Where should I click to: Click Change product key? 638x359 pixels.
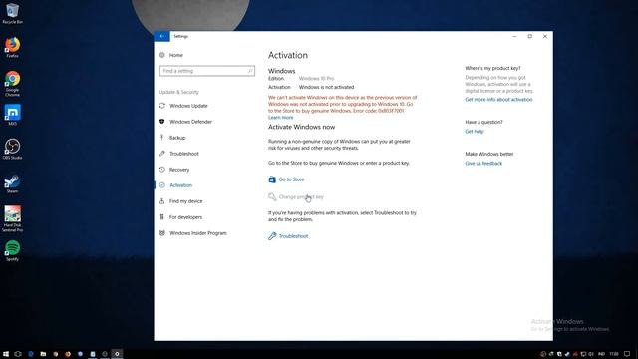301,197
